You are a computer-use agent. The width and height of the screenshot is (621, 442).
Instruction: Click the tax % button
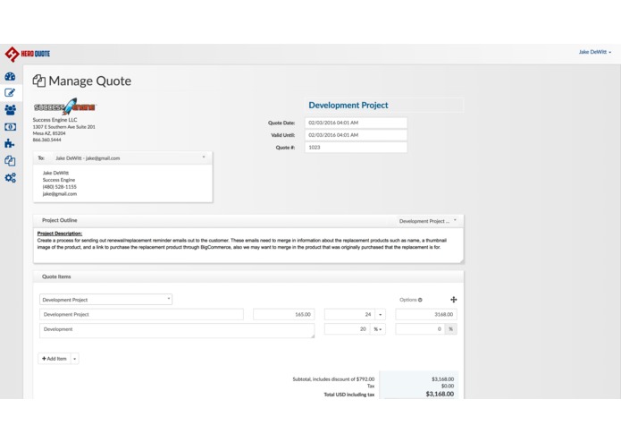[450, 329]
